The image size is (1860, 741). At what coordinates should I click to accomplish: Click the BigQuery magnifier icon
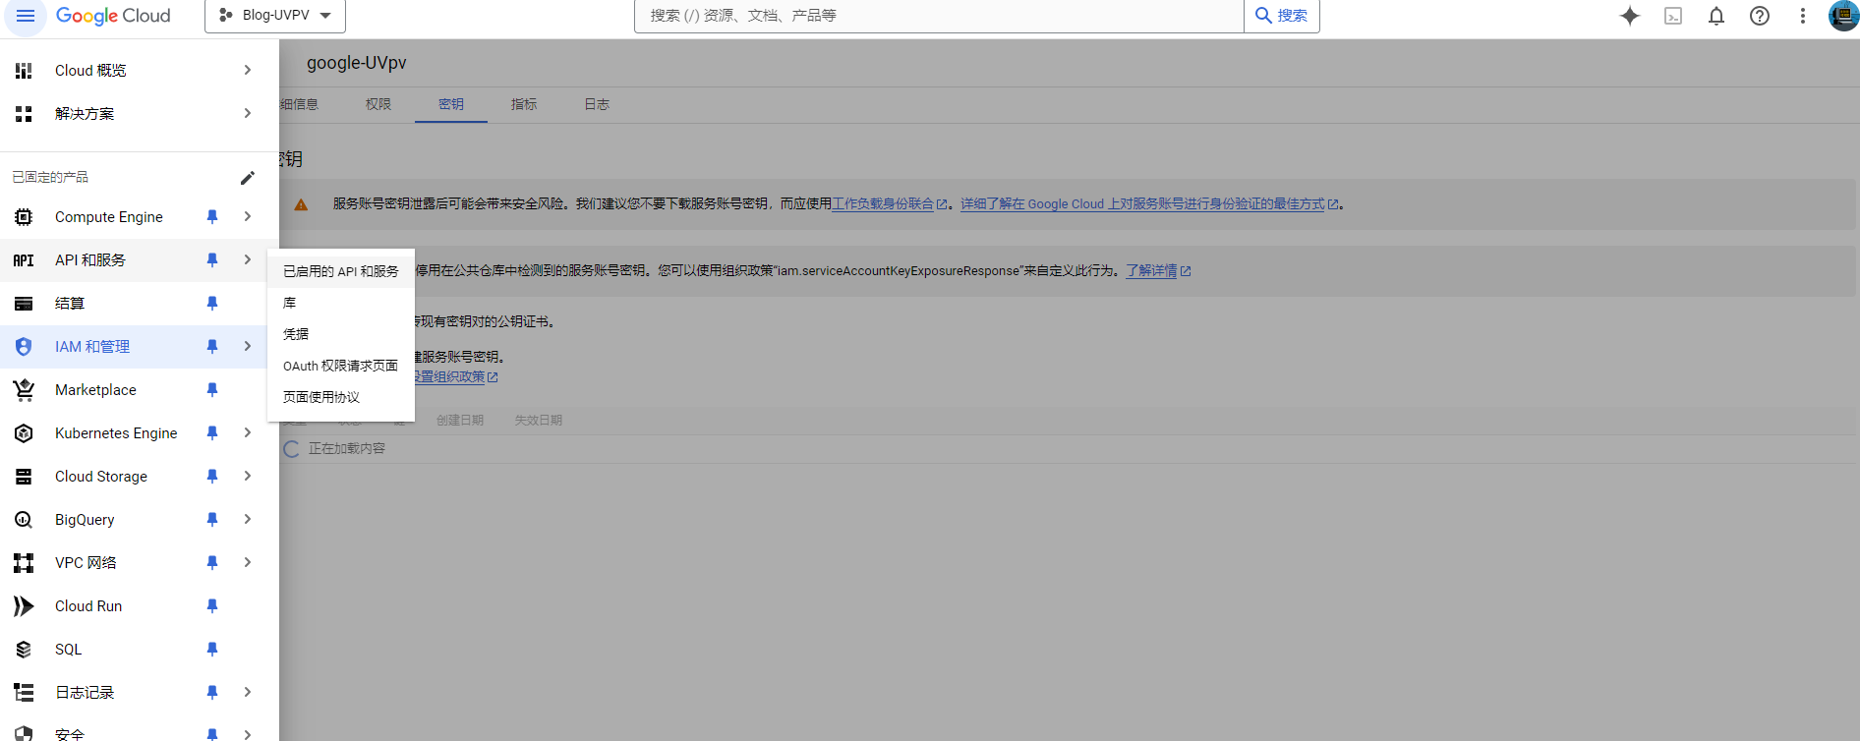coord(24,520)
